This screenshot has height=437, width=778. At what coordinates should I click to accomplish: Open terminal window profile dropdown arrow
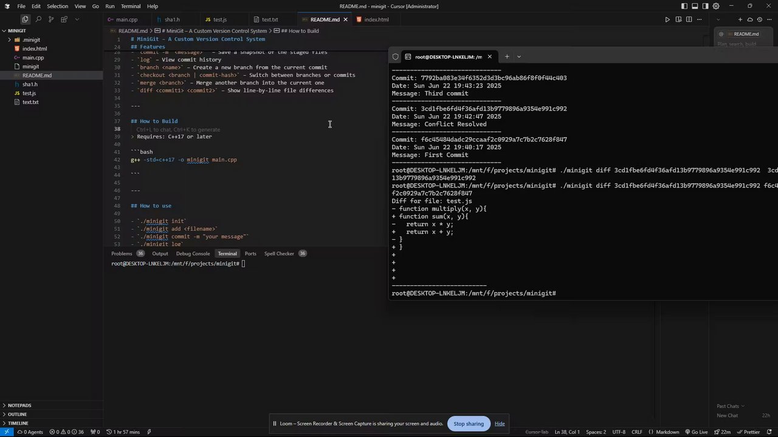(x=518, y=56)
